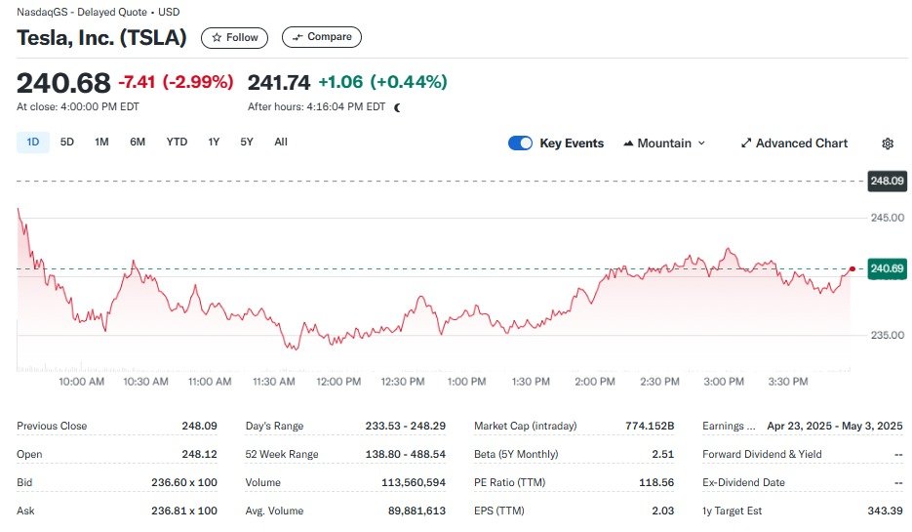Click the Volume value 113,560,594

[414, 482]
